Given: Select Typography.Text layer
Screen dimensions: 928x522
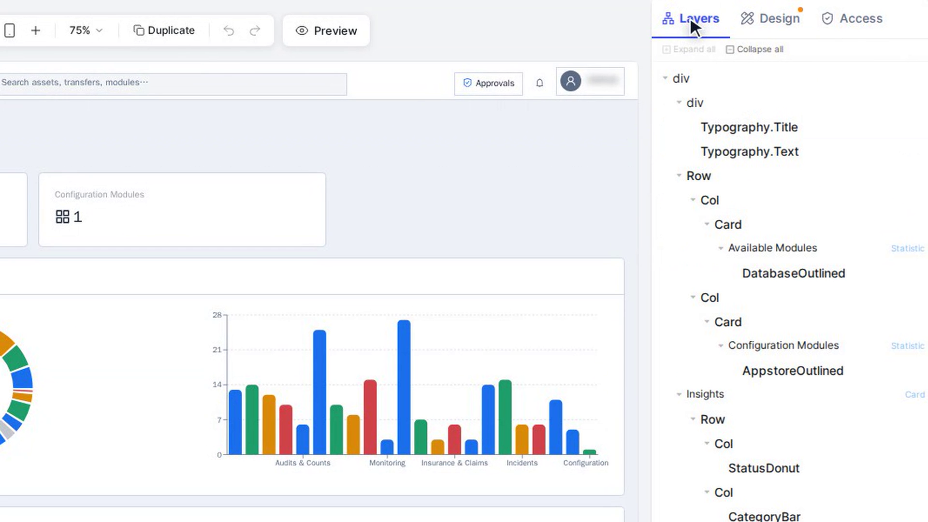Looking at the screenshot, I should [750, 151].
